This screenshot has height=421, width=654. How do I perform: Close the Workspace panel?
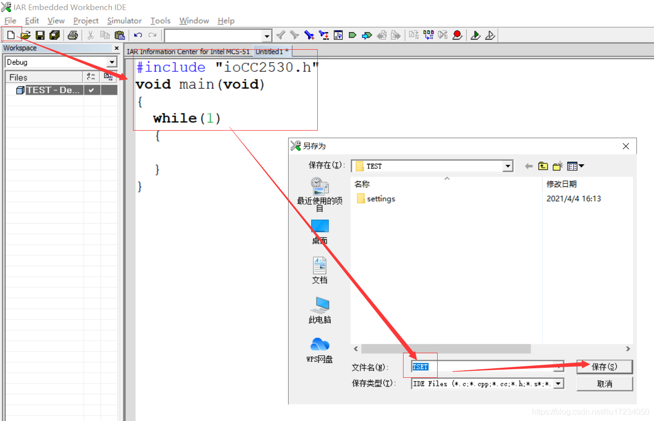point(116,48)
